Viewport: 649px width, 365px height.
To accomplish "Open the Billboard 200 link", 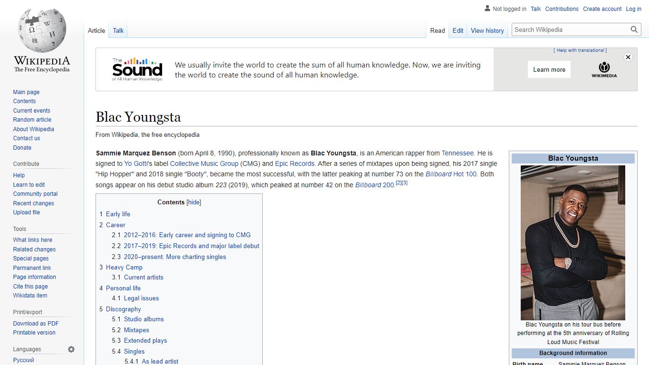I will click(375, 185).
